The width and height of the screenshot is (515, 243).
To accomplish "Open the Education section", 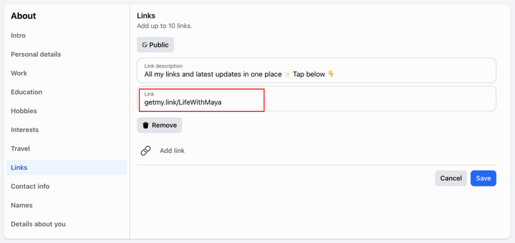I will pos(27,92).
